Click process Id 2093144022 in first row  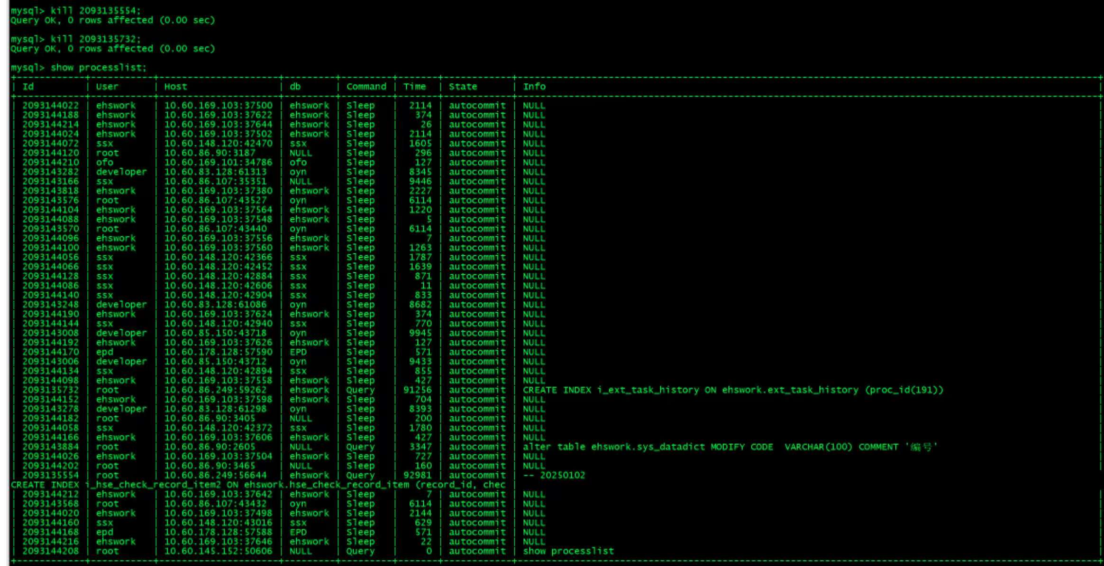[50, 106]
